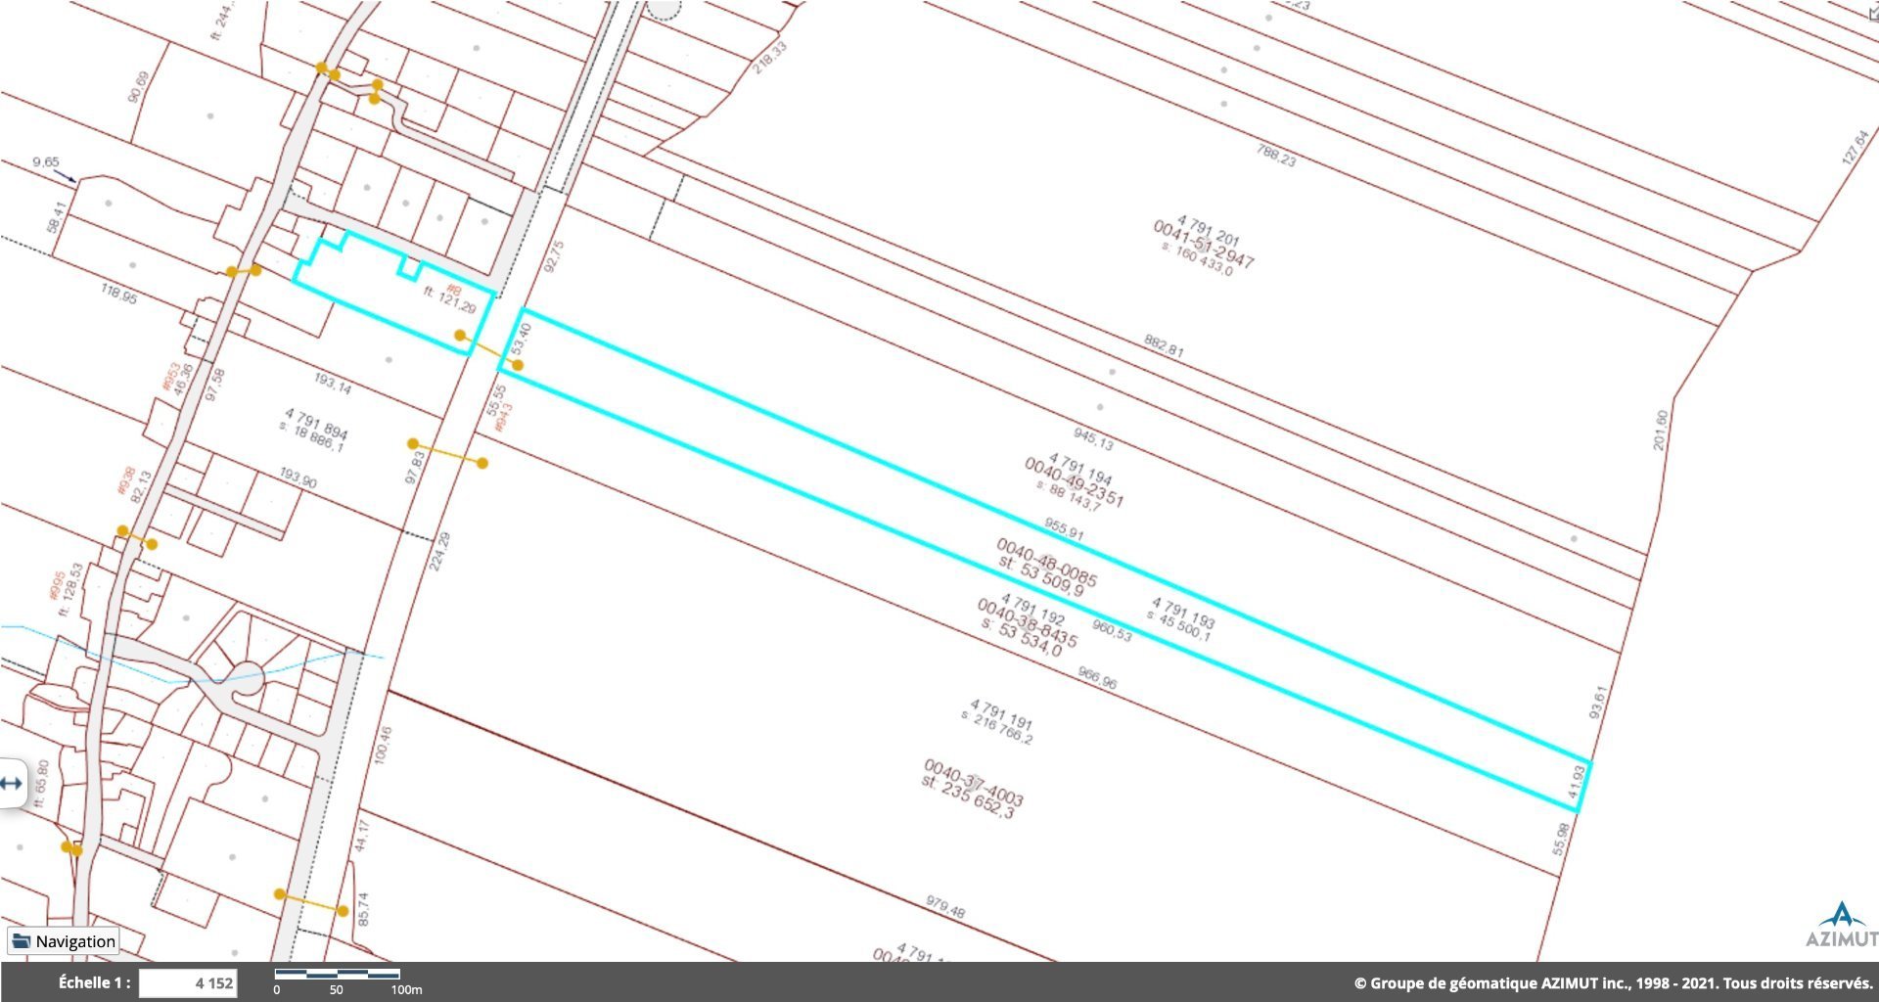Click the #8 frontage label in cyan parcel

click(452, 290)
